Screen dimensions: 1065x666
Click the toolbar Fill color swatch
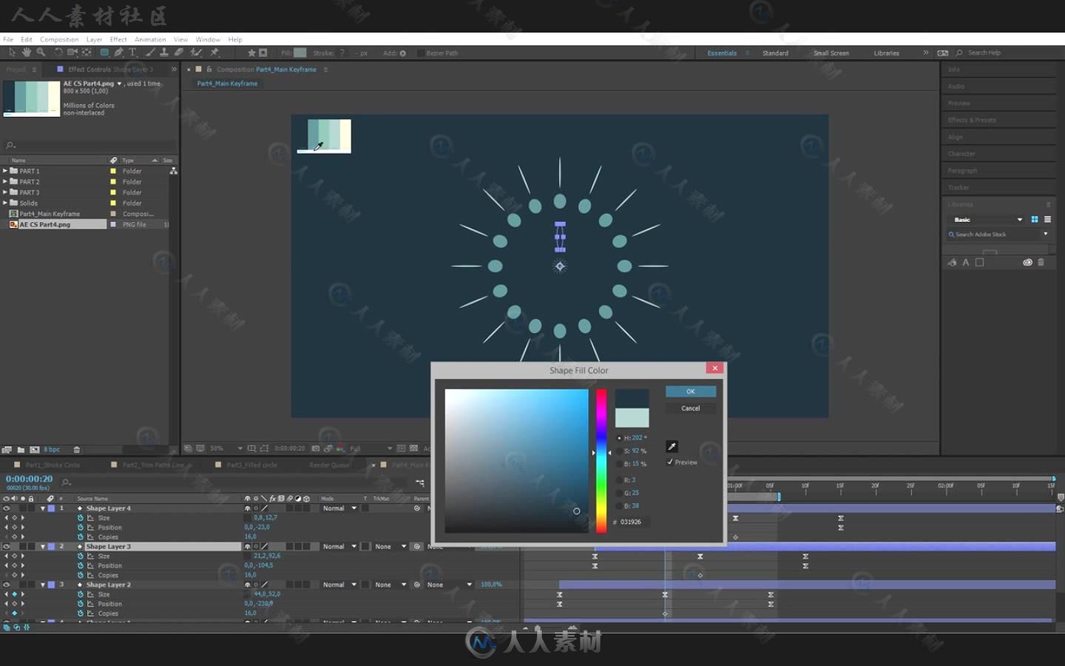pyautogui.click(x=300, y=53)
